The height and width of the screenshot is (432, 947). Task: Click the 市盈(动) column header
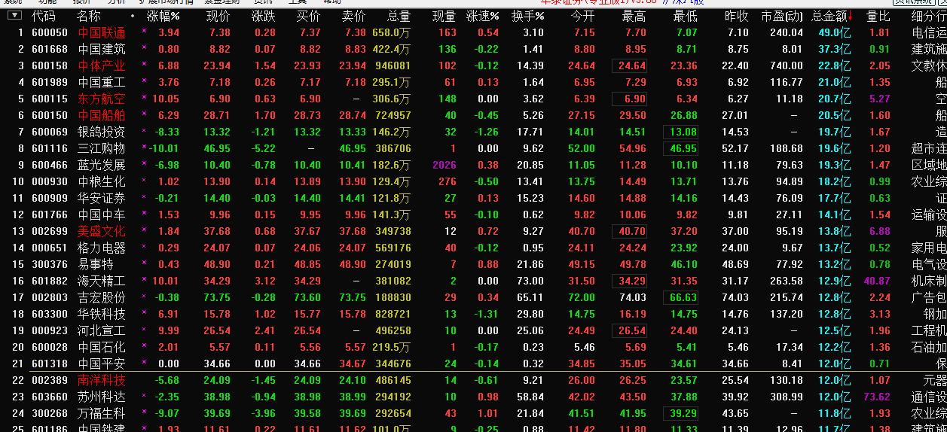tap(783, 16)
